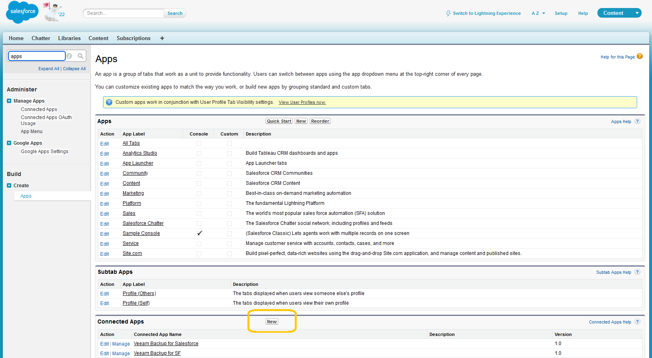Click Manage for Veeam Backup for Salesforce
The width and height of the screenshot is (652, 358).
tap(121, 344)
